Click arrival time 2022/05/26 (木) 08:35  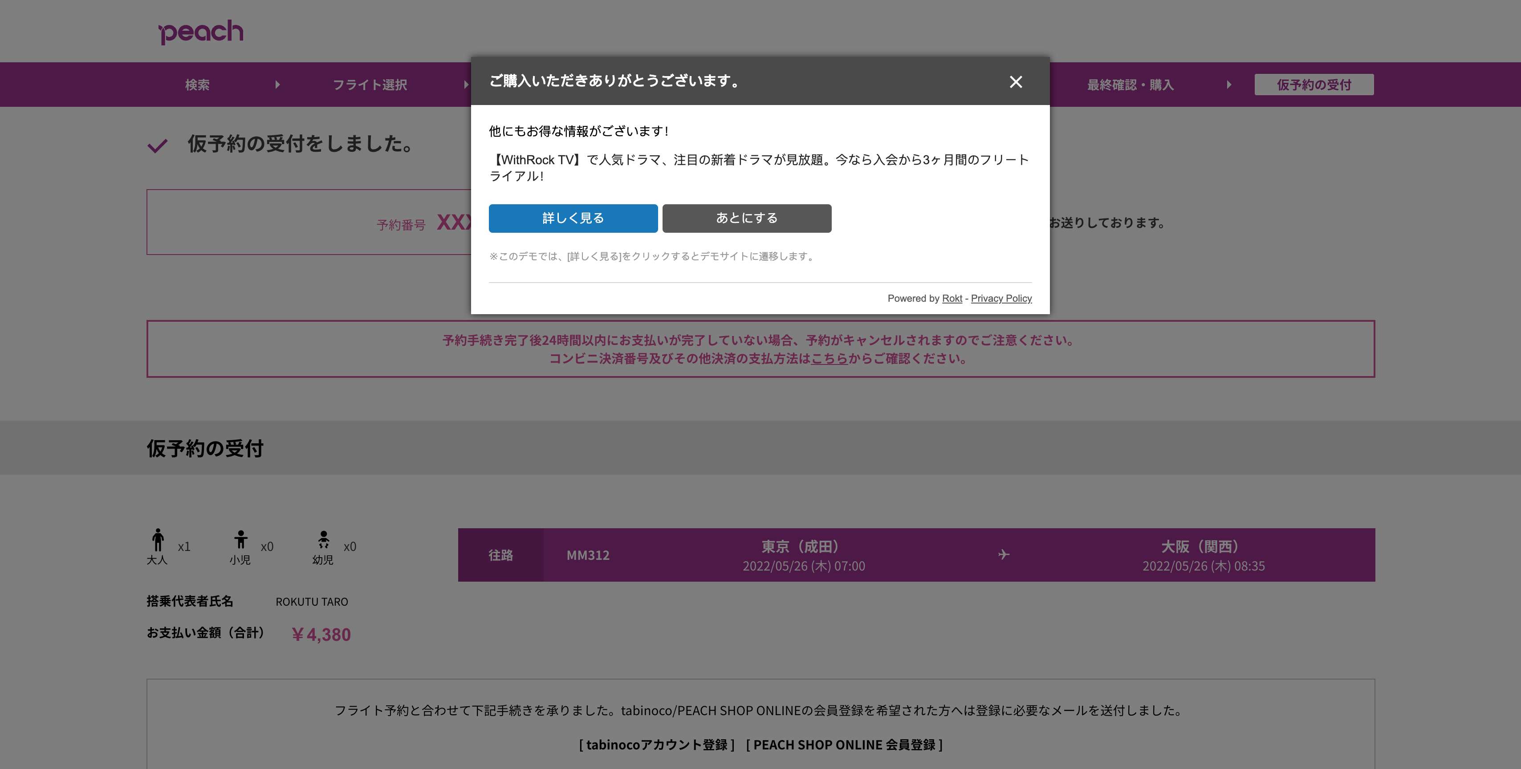click(1204, 566)
